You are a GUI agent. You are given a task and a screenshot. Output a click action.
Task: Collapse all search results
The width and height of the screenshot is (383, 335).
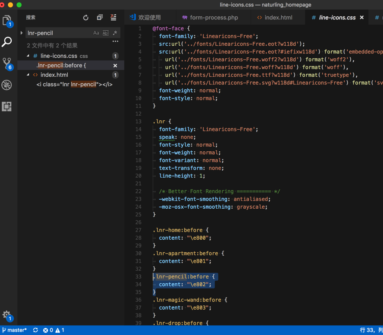100,18
